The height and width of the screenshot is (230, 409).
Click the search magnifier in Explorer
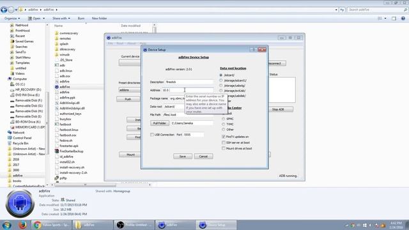[405, 10]
